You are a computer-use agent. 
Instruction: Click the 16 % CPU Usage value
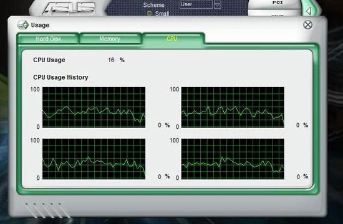116,60
